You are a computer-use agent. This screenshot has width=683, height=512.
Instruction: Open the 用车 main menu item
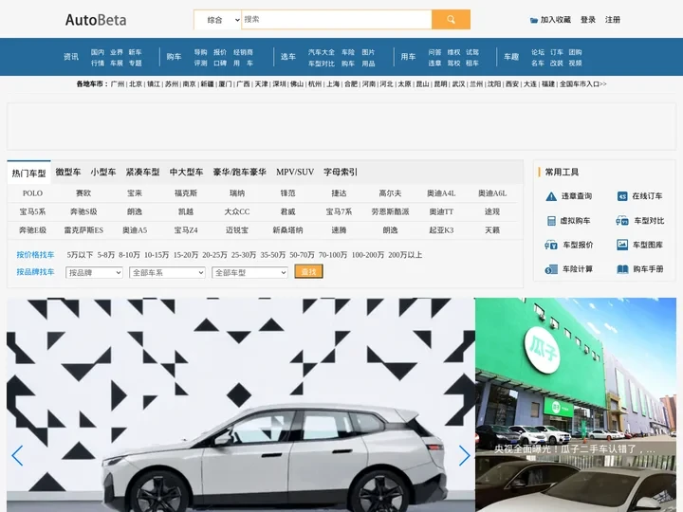pos(408,57)
